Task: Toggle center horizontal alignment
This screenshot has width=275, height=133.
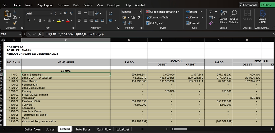Action: click(x=85, y=20)
